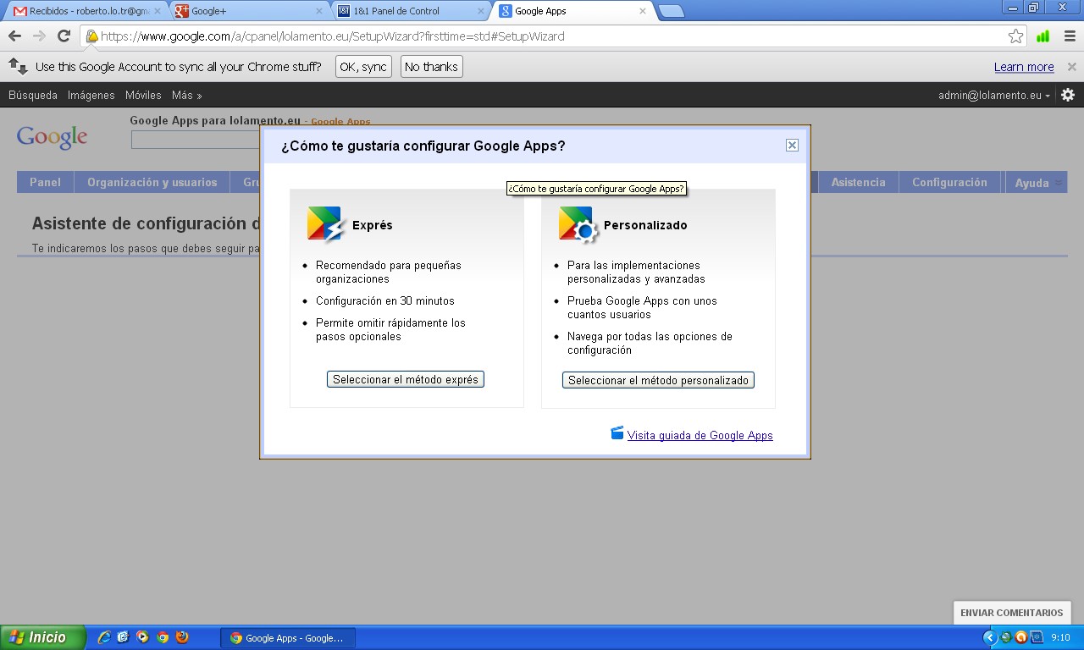Decline sync with No thanks button
1084x650 pixels.
pos(431,67)
